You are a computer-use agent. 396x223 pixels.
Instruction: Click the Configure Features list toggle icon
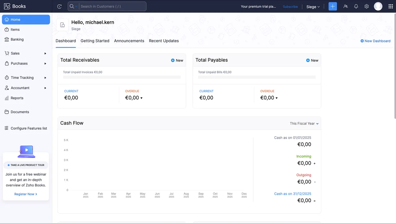pos(7,128)
